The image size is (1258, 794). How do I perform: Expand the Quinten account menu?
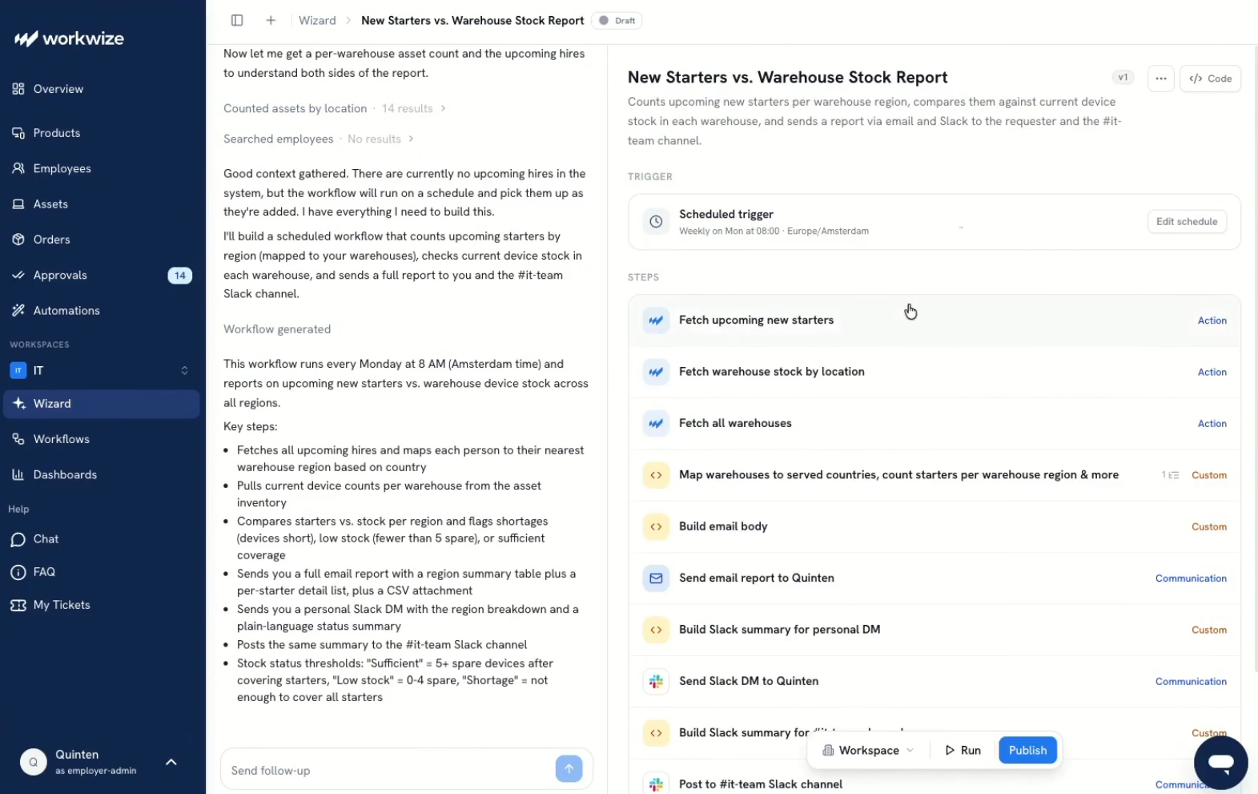coord(171,762)
